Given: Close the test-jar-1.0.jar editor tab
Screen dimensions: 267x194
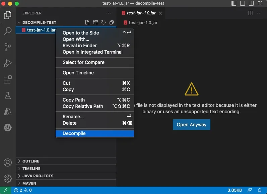Looking at the screenshot, I should 160,13.
